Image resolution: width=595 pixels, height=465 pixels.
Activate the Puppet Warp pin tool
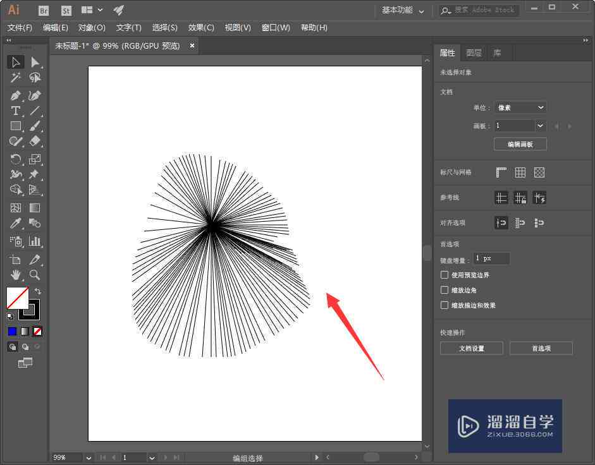click(35, 174)
